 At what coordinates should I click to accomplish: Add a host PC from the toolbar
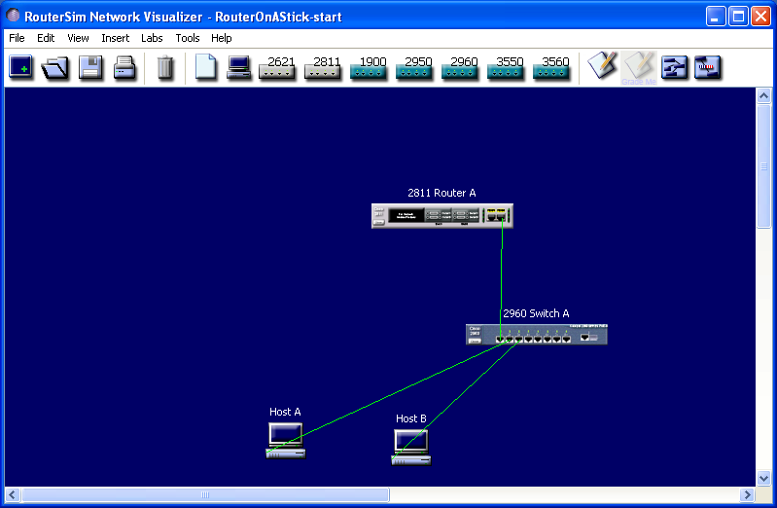[x=239, y=67]
